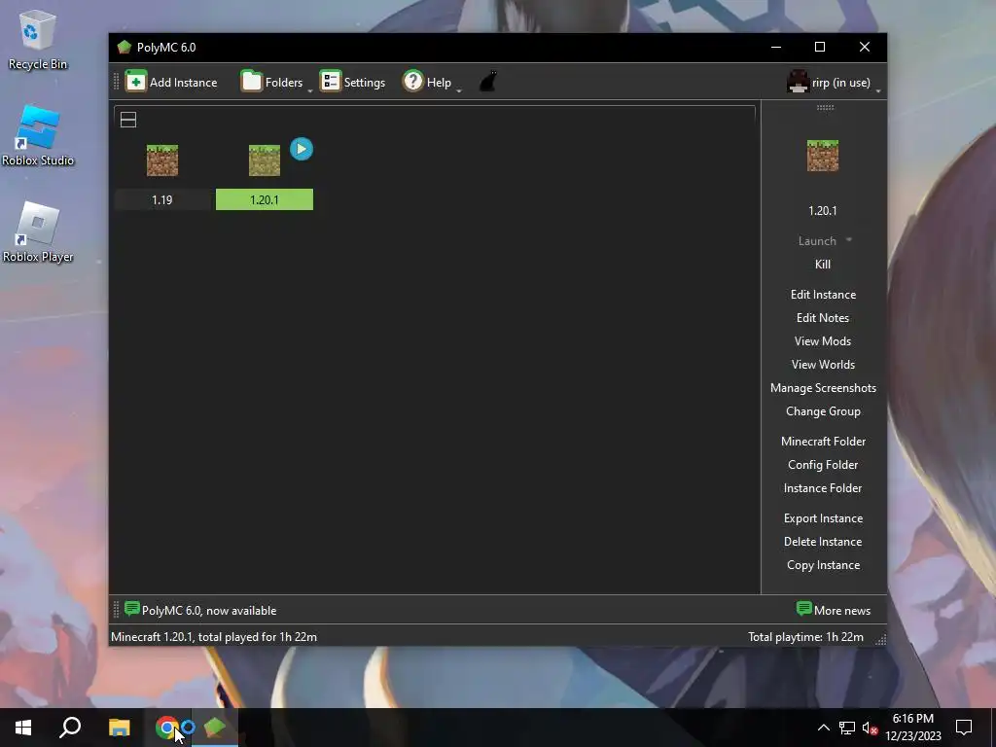Open the Recycle Bin desktop icon
This screenshot has height=747, width=996.
38,40
